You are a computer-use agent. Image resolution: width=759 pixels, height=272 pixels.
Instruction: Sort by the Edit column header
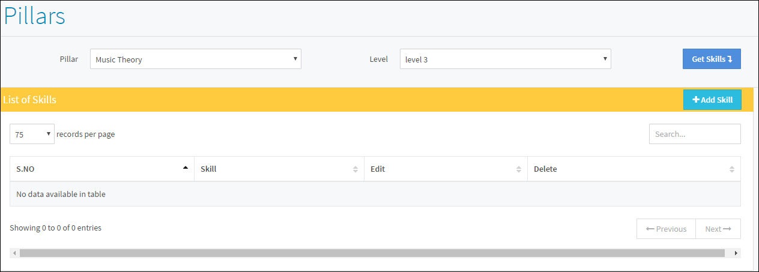pyautogui.click(x=446, y=169)
